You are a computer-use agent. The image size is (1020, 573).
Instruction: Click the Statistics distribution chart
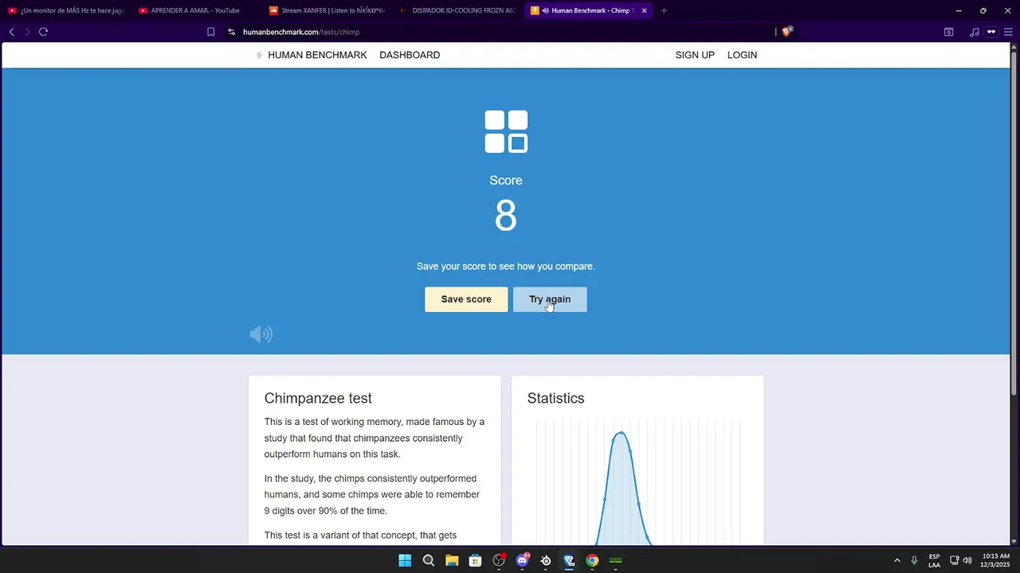[637, 482]
